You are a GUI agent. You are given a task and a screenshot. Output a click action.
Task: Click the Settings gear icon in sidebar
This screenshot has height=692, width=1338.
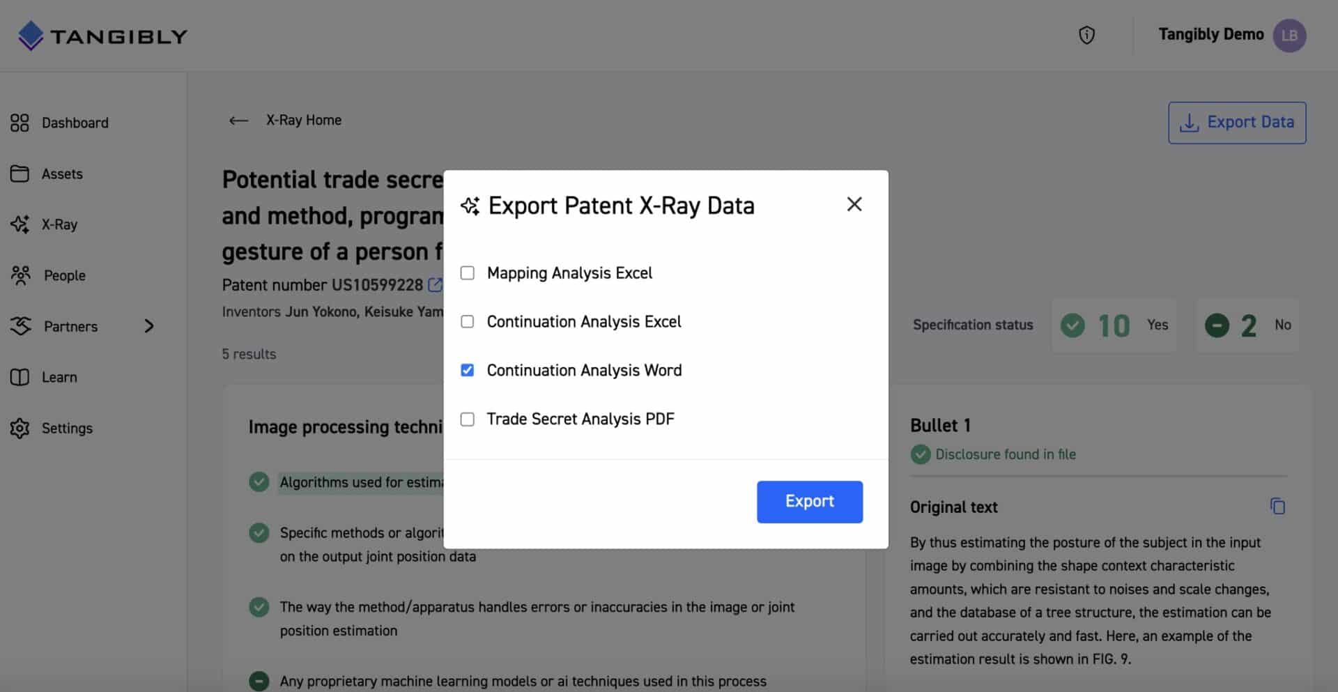[20, 428]
